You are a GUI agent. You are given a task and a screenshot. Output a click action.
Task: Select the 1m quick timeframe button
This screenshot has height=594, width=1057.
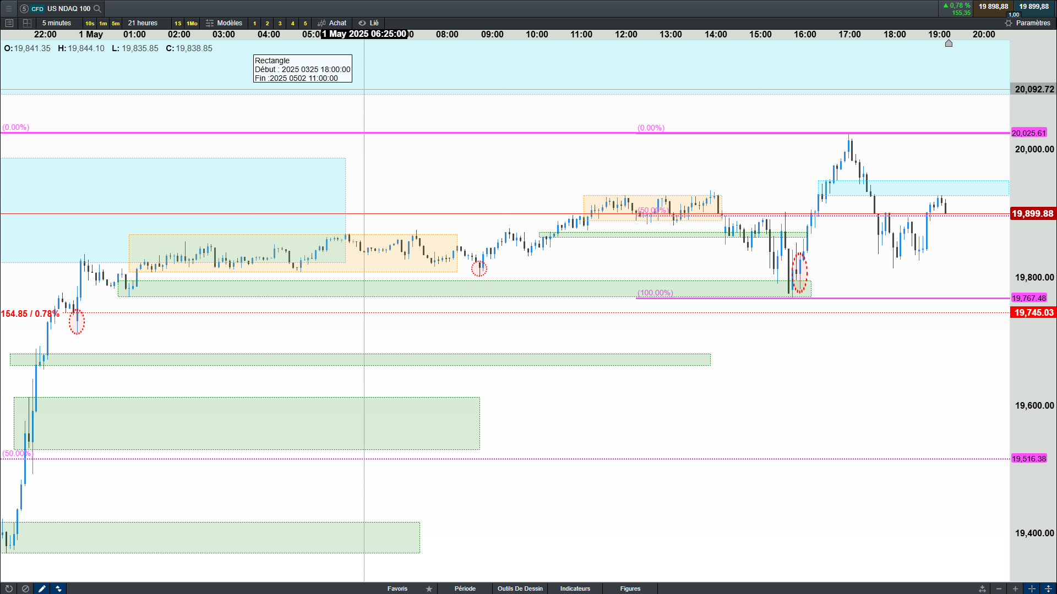click(x=103, y=23)
